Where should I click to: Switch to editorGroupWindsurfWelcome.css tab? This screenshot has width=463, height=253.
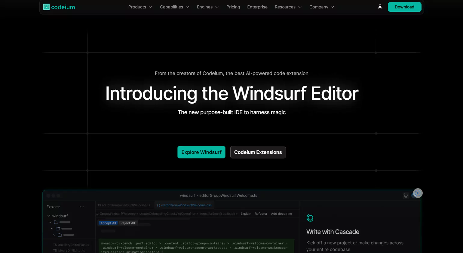(x=184, y=205)
